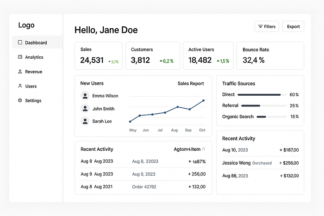Open the Dashboard menu item
Image resolution: width=324 pixels, height=216 pixels.
pyautogui.click(x=37, y=42)
